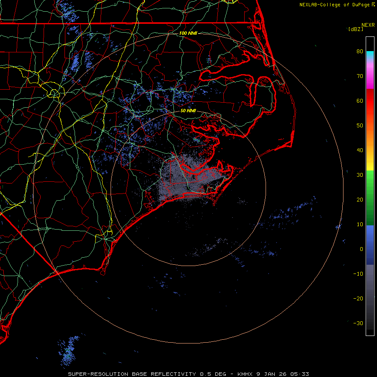The width and height of the screenshot is (377, 377).
Task: Click the 80 value on the dBZ scale
Action: pyautogui.click(x=360, y=51)
